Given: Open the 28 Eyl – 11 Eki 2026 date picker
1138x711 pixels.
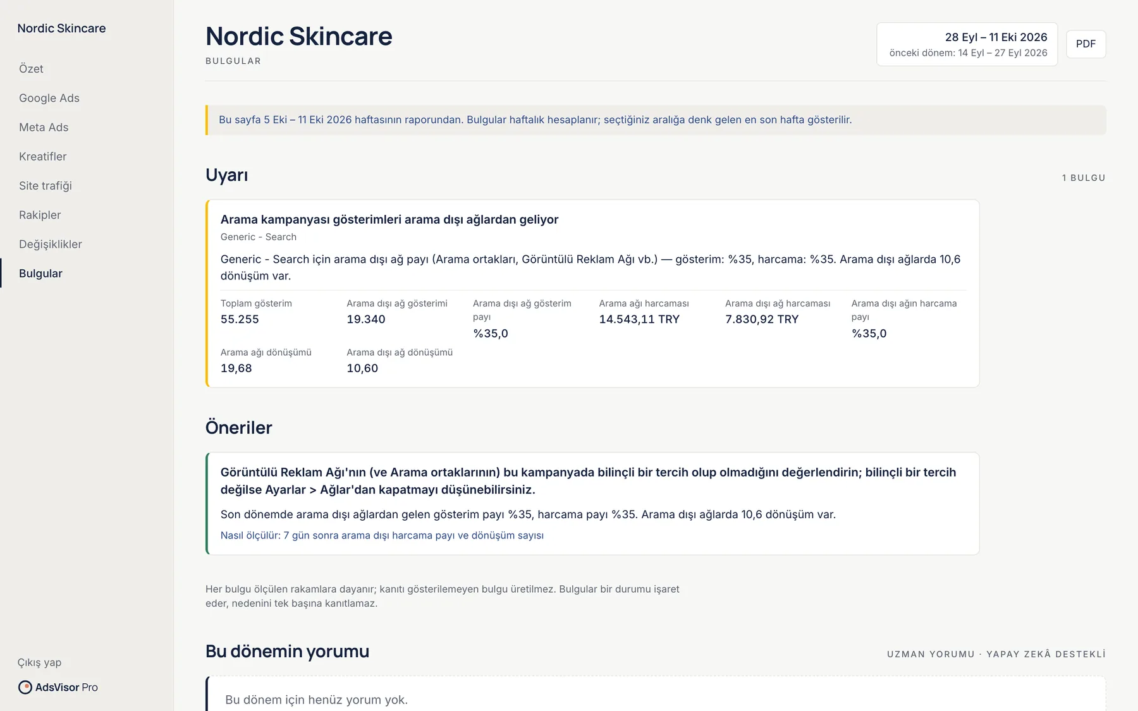Looking at the screenshot, I should (967, 44).
